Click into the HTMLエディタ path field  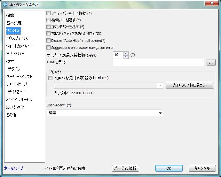coord(158,62)
